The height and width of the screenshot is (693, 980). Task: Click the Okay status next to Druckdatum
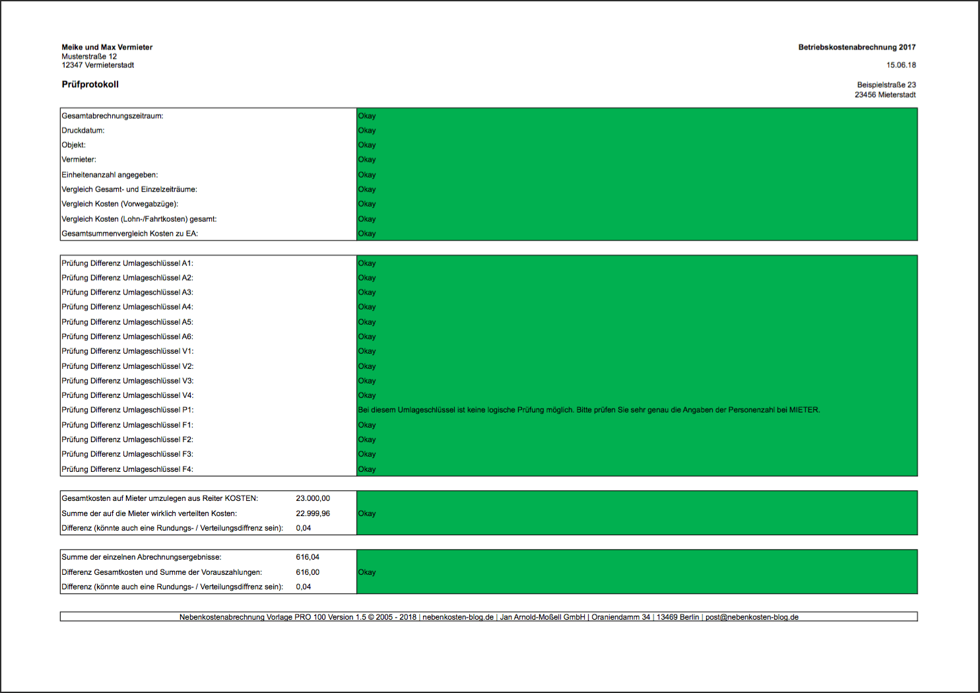click(x=367, y=131)
